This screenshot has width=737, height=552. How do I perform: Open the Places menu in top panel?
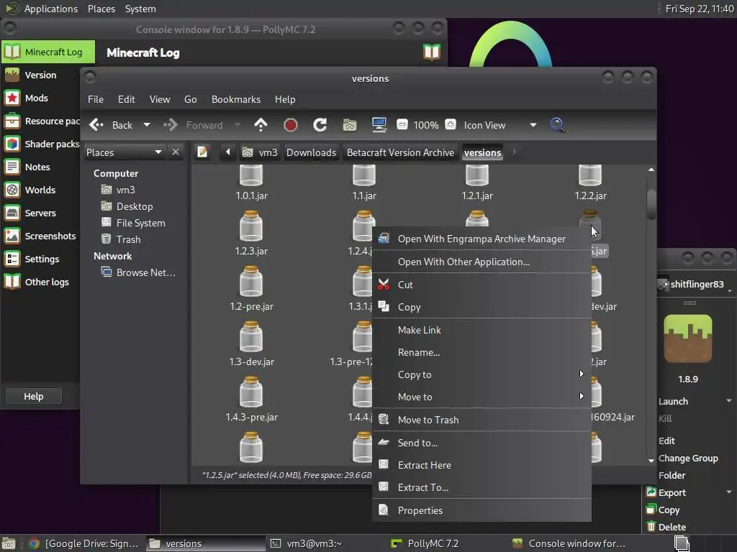tap(101, 9)
